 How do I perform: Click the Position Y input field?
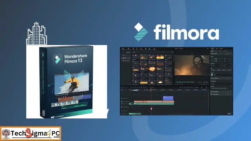(x=227, y=65)
